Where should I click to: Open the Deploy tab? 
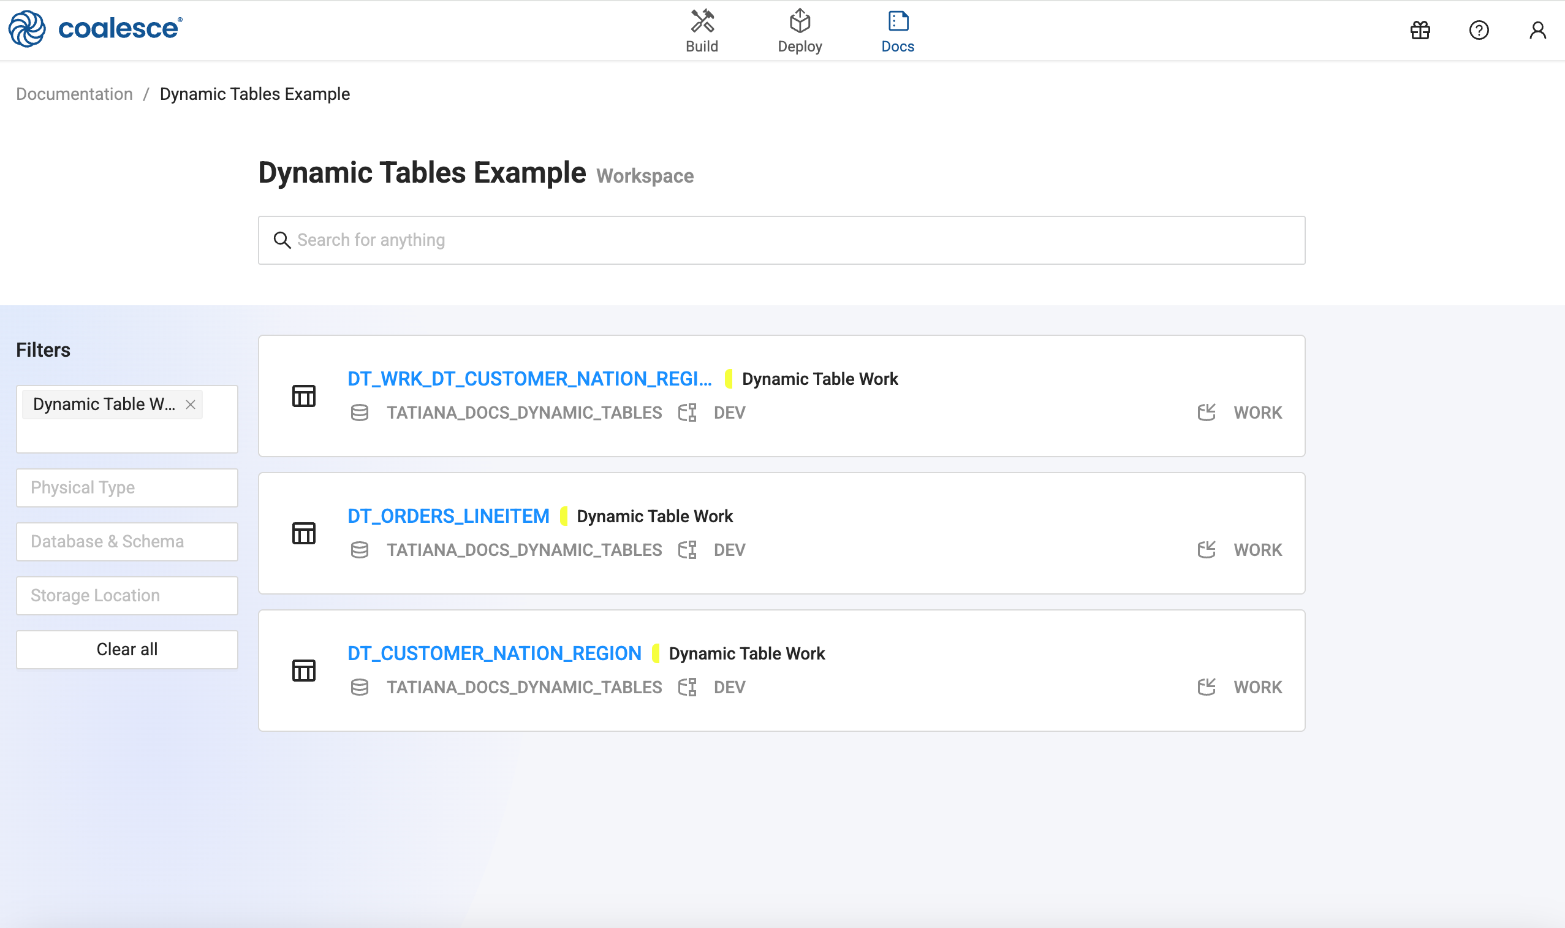tap(800, 31)
